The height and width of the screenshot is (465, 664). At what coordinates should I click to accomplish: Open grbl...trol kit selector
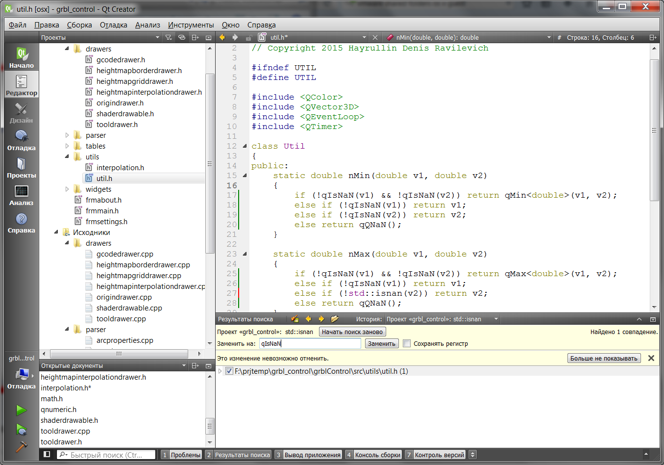click(22, 373)
